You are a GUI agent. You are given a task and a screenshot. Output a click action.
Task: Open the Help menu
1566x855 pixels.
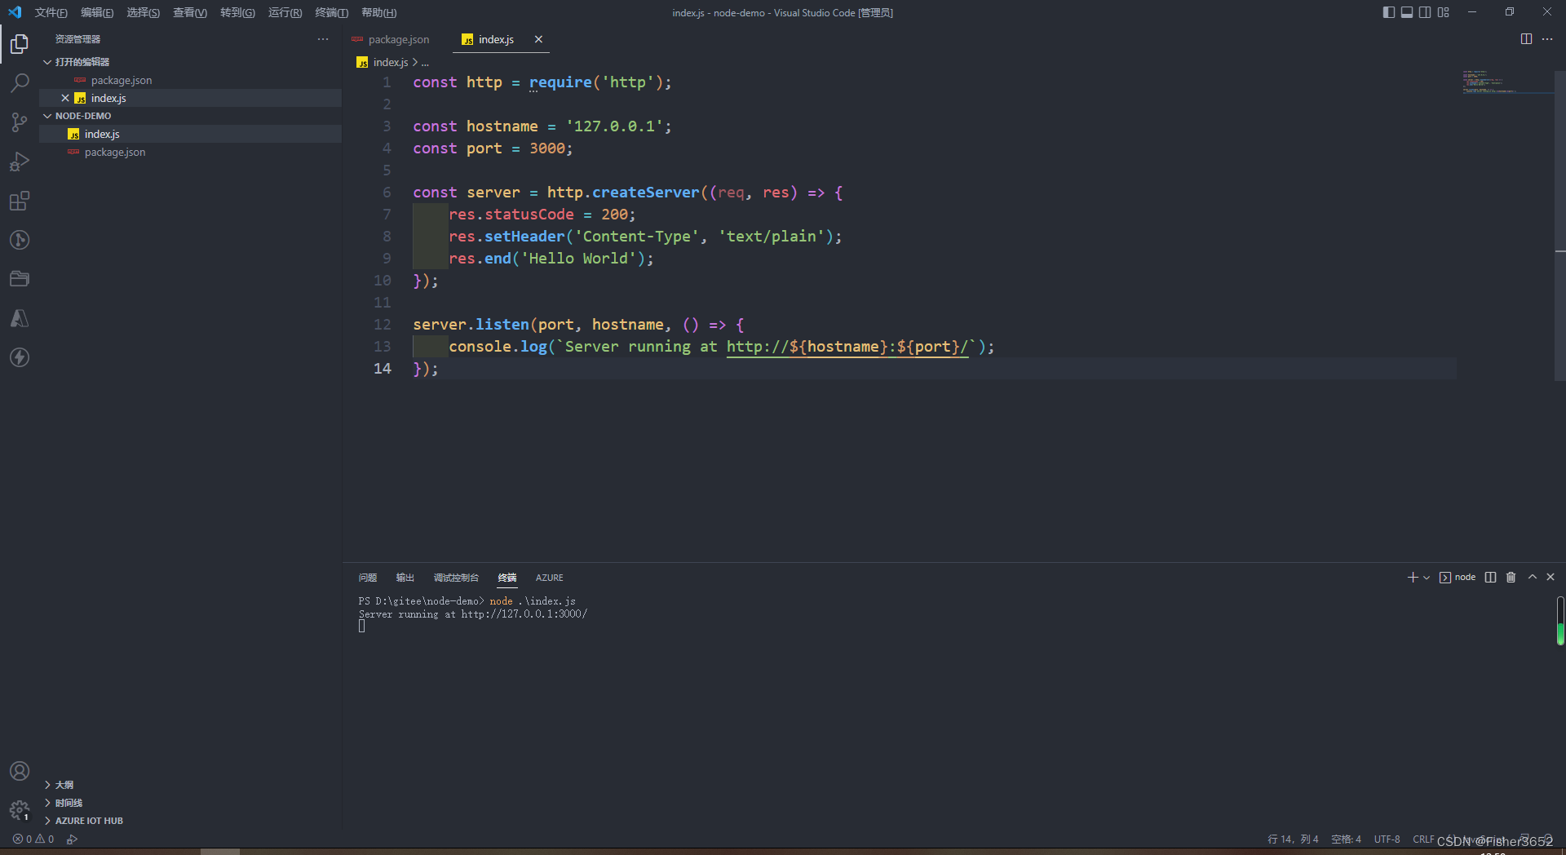click(x=378, y=12)
